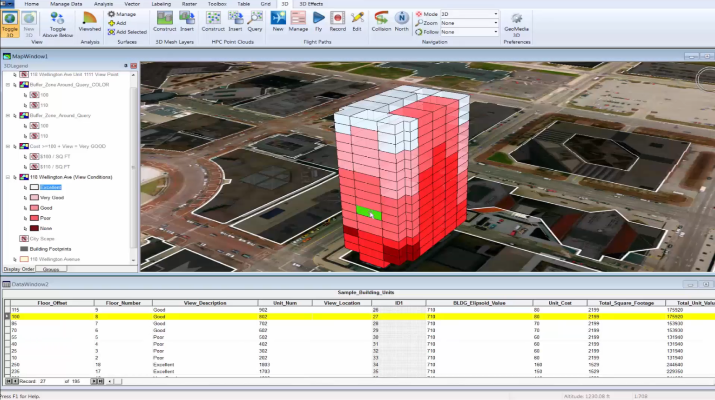Open the Mode dropdown showing 3D

[496, 14]
